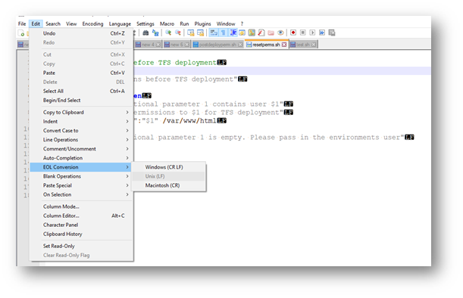The width and height of the screenshot is (463, 298).
Task: Switch to the new 6 tab
Action: [177, 45]
